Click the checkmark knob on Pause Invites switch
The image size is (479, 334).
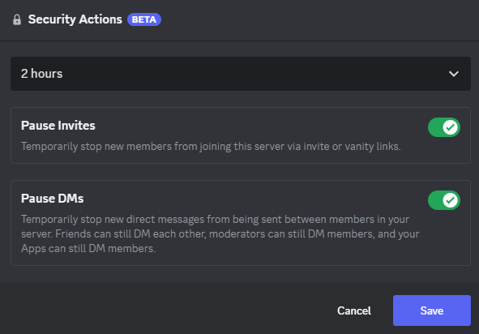(x=451, y=127)
